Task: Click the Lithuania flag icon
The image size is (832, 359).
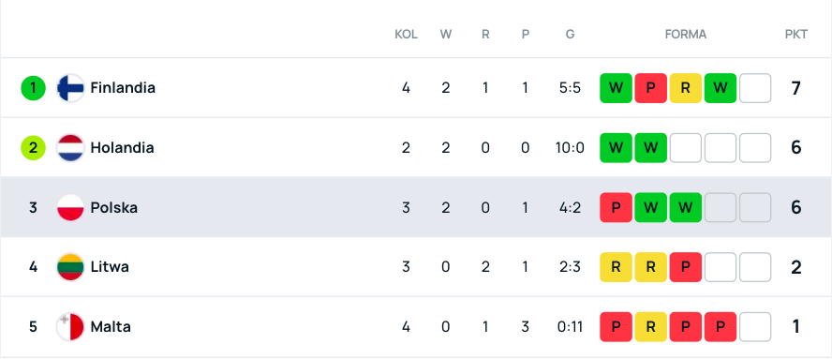Action: tap(70, 266)
